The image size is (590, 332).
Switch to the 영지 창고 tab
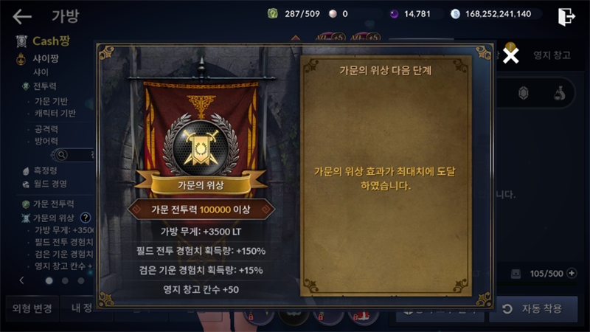[x=552, y=55]
